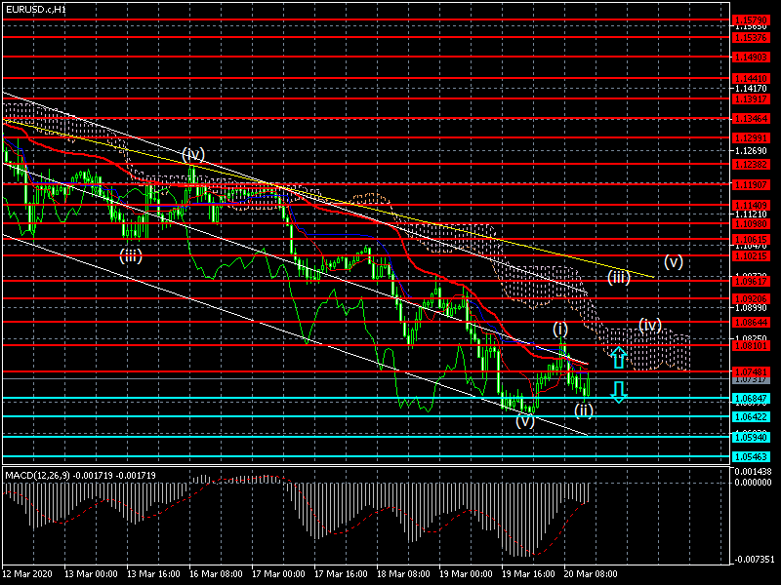The width and height of the screenshot is (781, 585).
Task: Click the 19 Mar 16:00 time axis label
Action: click(532, 573)
